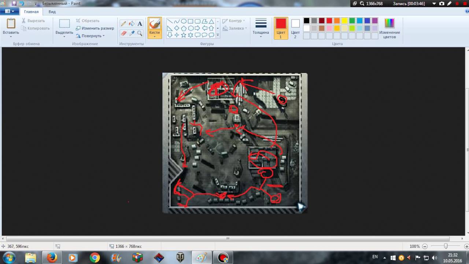Switch to the Главная tab
The image size is (469, 264).
32,12
